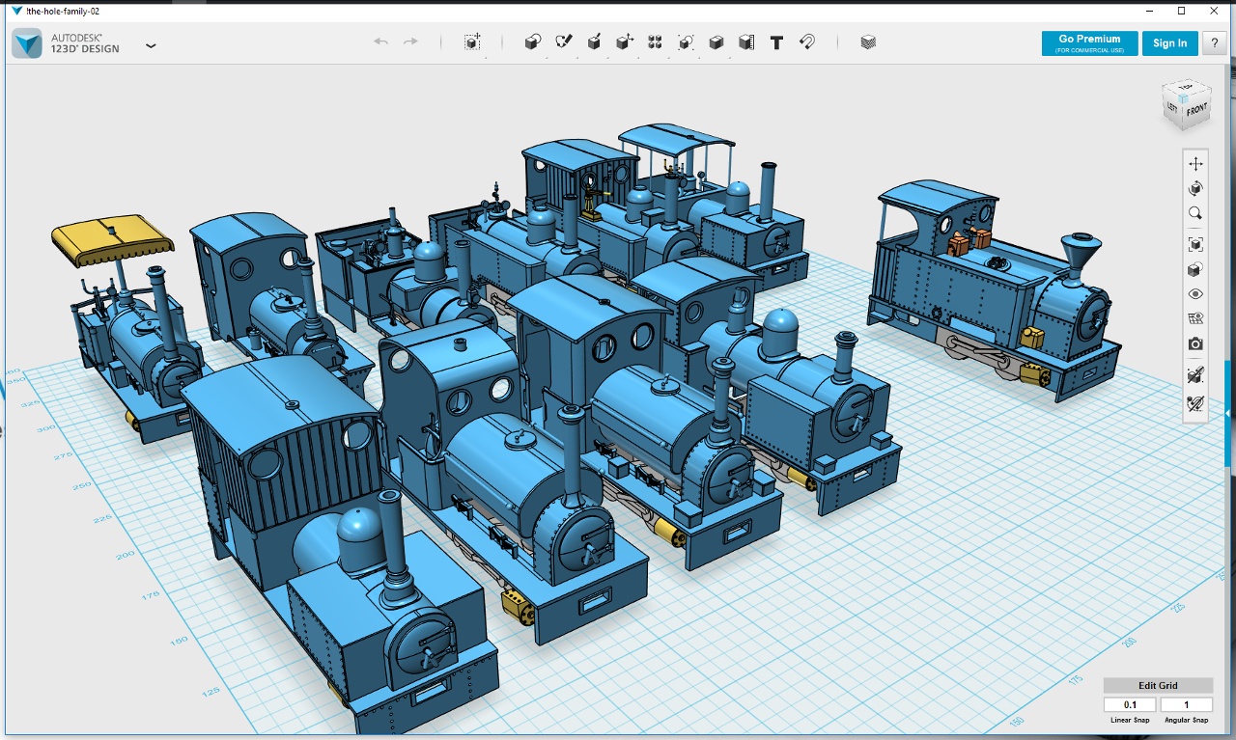Click the LEFT face of view cube
Image resolution: width=1236 pixels, height=740 pixels.
[x=1172, y=107]
